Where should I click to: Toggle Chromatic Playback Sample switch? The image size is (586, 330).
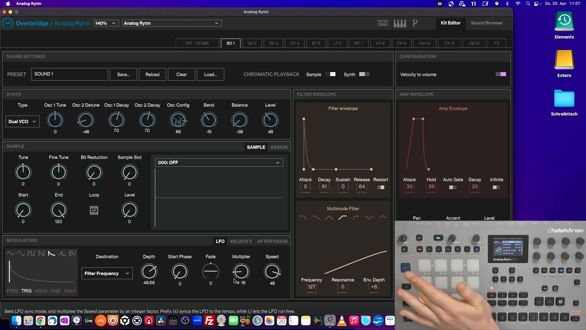pos(330,74)
